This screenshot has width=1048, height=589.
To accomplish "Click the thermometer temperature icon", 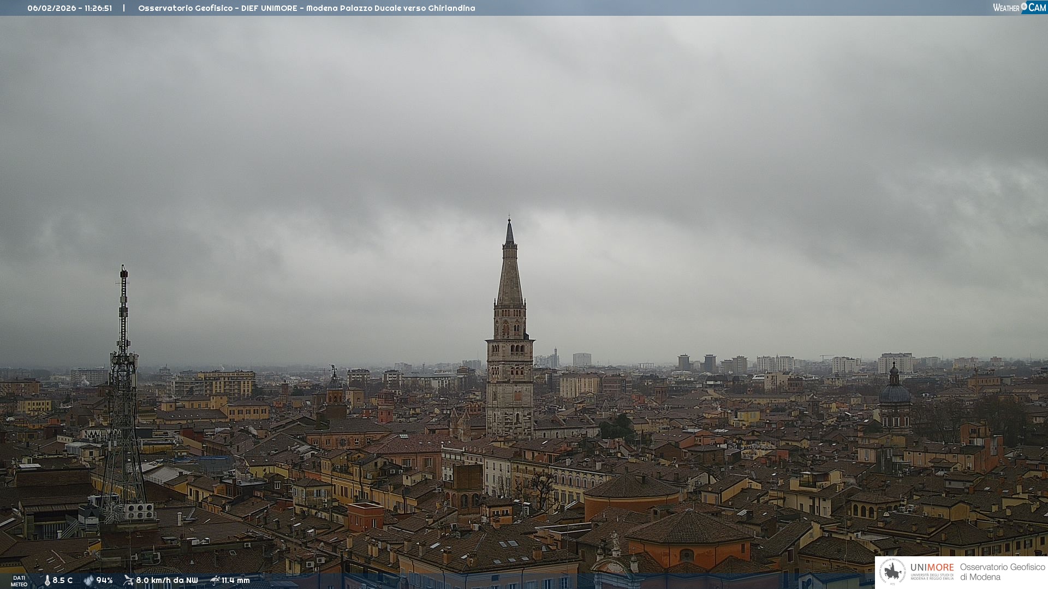I will pos(47,581).
